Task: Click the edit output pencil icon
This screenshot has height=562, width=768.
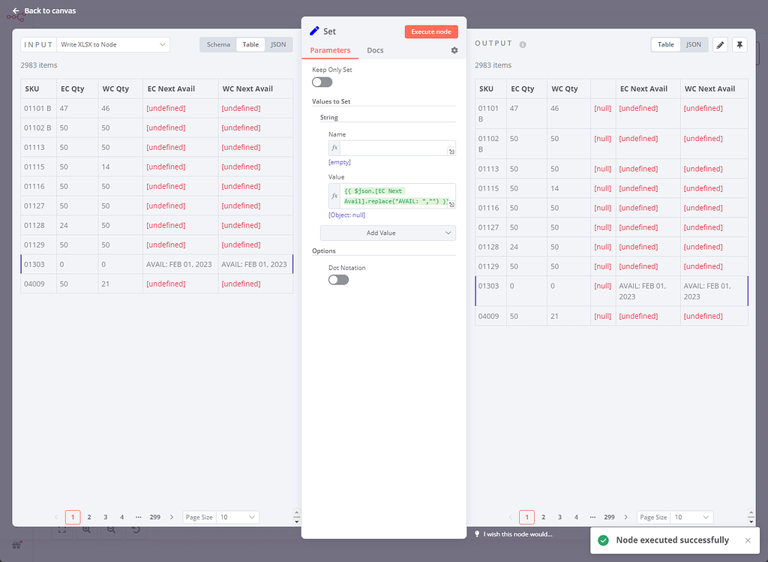Action: point(719,45)
